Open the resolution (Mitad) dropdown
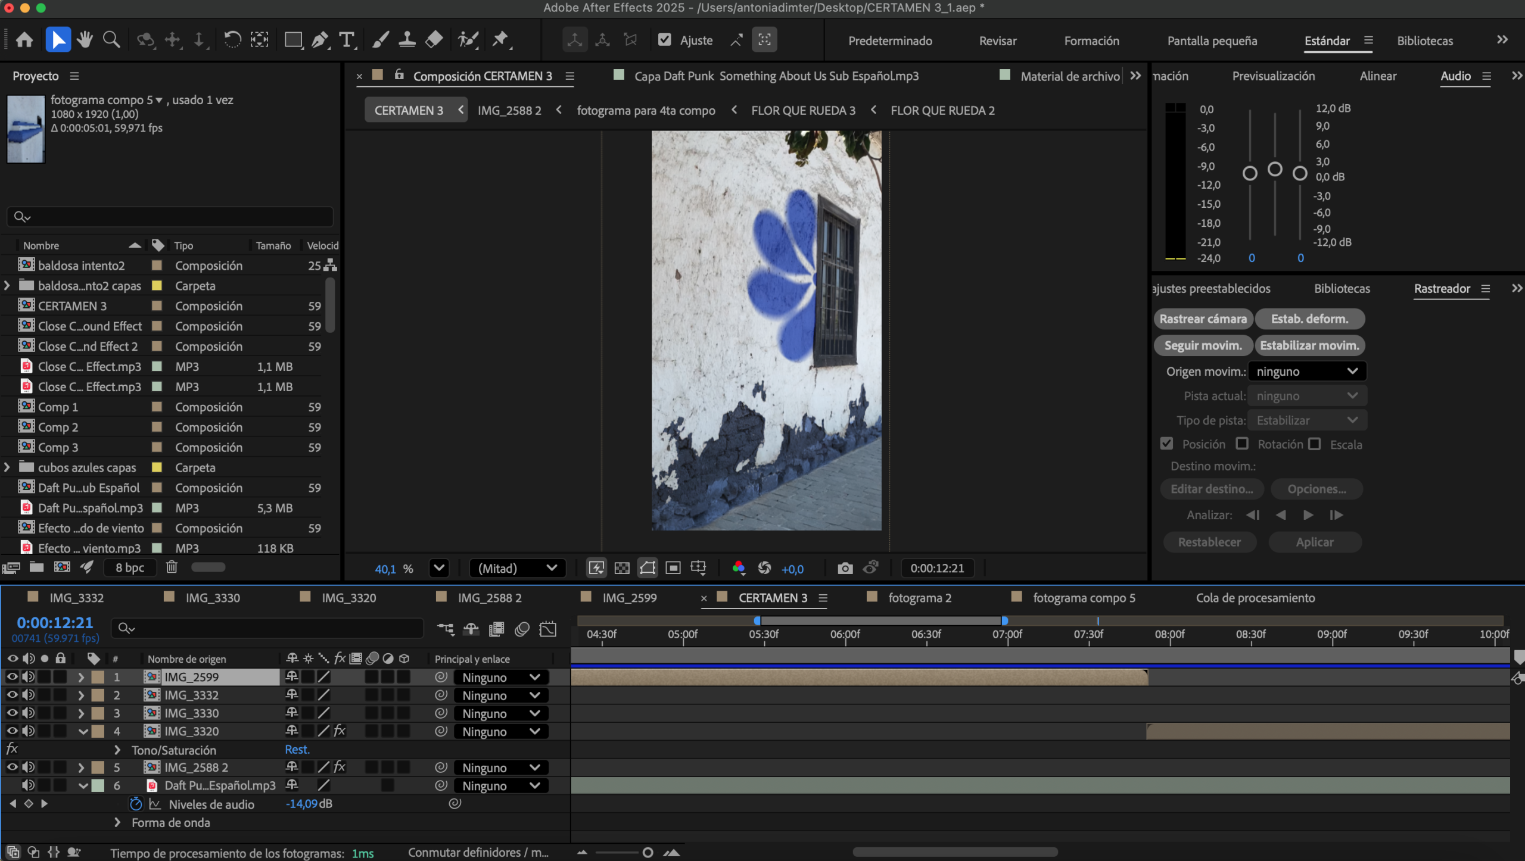 [x=517, y=568]
